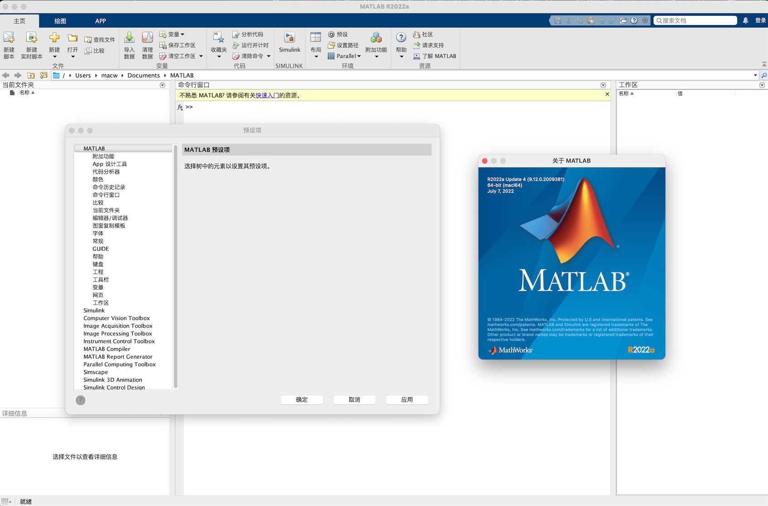This screenshot has height=506, width=768.
Task: Click the 搜索文档 search field
Action: [695, 20]
